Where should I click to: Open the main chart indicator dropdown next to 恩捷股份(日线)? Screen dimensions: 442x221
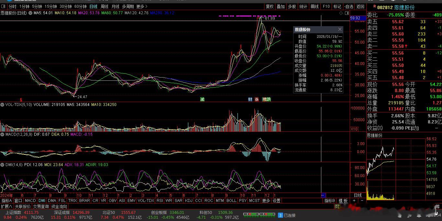coord(30,13)
